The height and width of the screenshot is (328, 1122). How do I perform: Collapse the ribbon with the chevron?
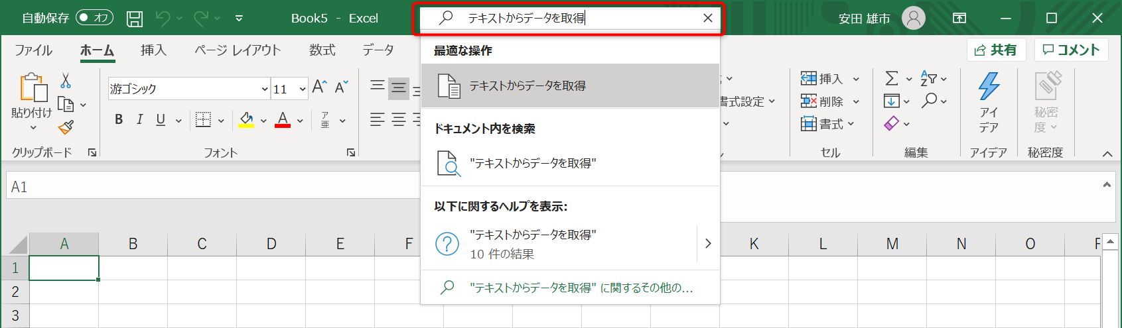(1107, 154)
